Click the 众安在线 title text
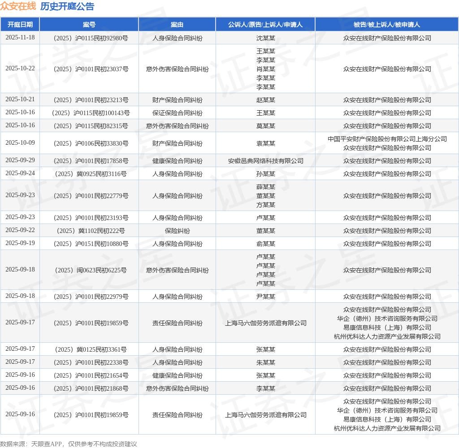 point(18,6)
